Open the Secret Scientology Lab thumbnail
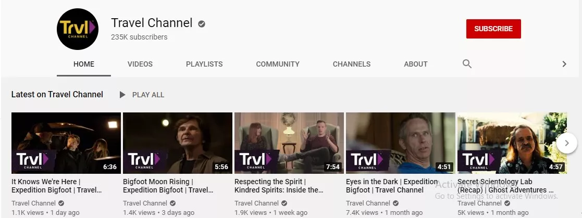The width and height of the screenshot is (582, 218). click(512, 143)
